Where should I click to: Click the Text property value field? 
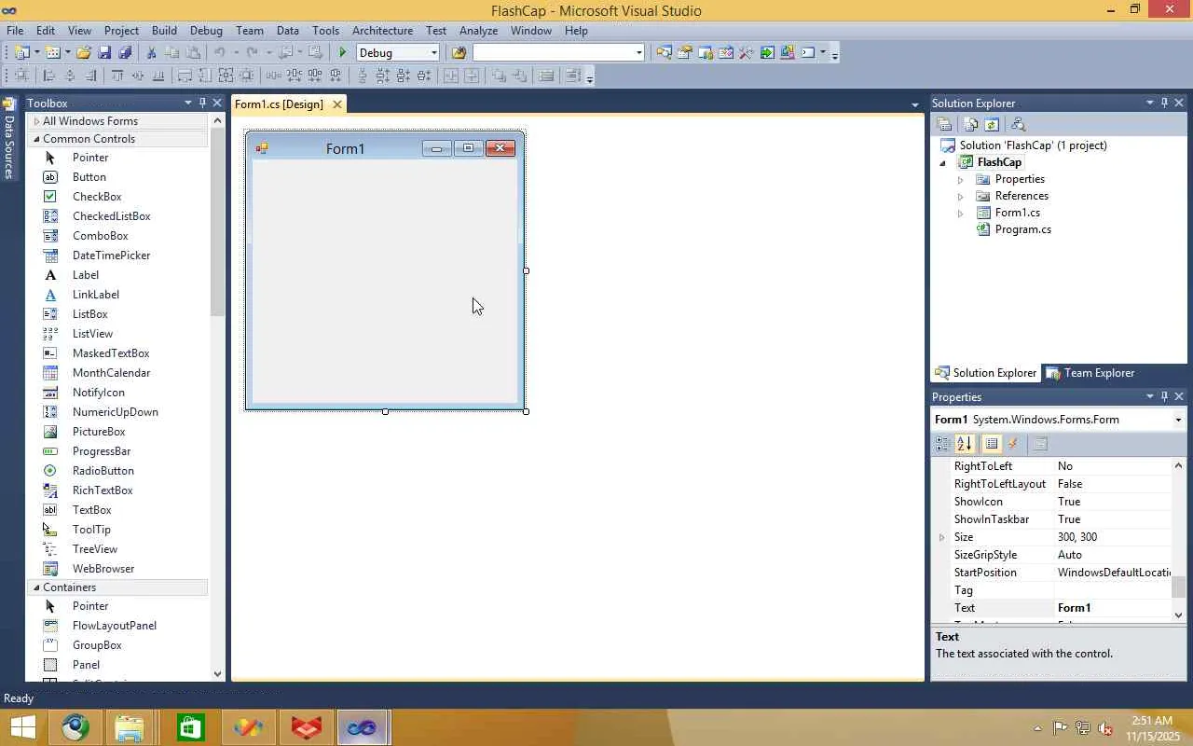[x=1113, y=608]
